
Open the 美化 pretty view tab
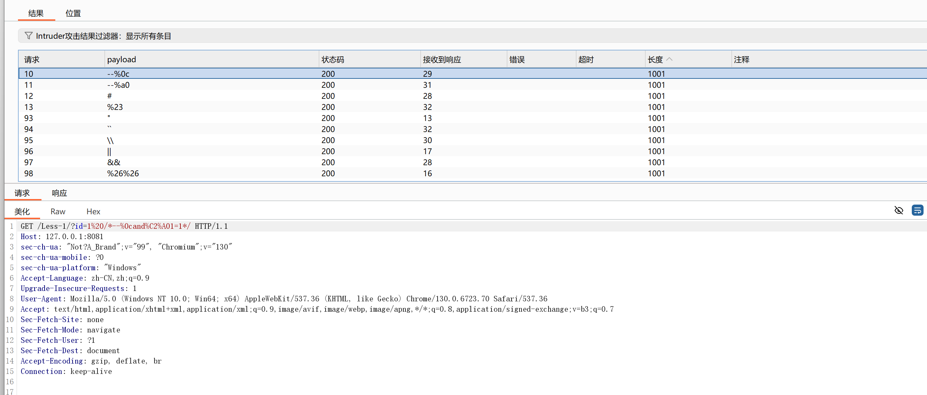click(22, 211)
